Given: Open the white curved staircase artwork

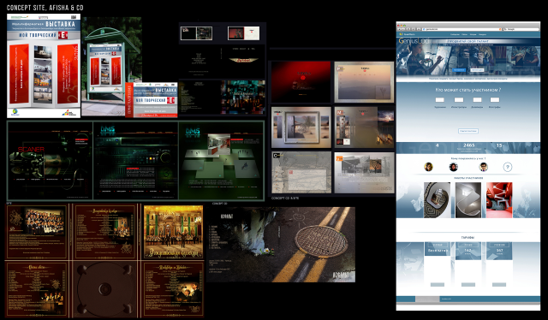Looking at the screenshot, I should tap(468, 200).
